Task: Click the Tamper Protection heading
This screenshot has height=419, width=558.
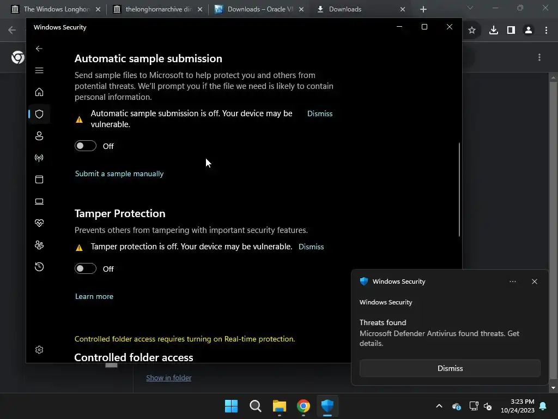Action: pyautogui.click(x=120, y=213)
